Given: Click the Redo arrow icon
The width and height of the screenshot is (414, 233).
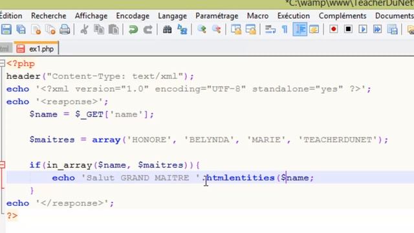Looking at the screenshot, I should pos(148,29).
